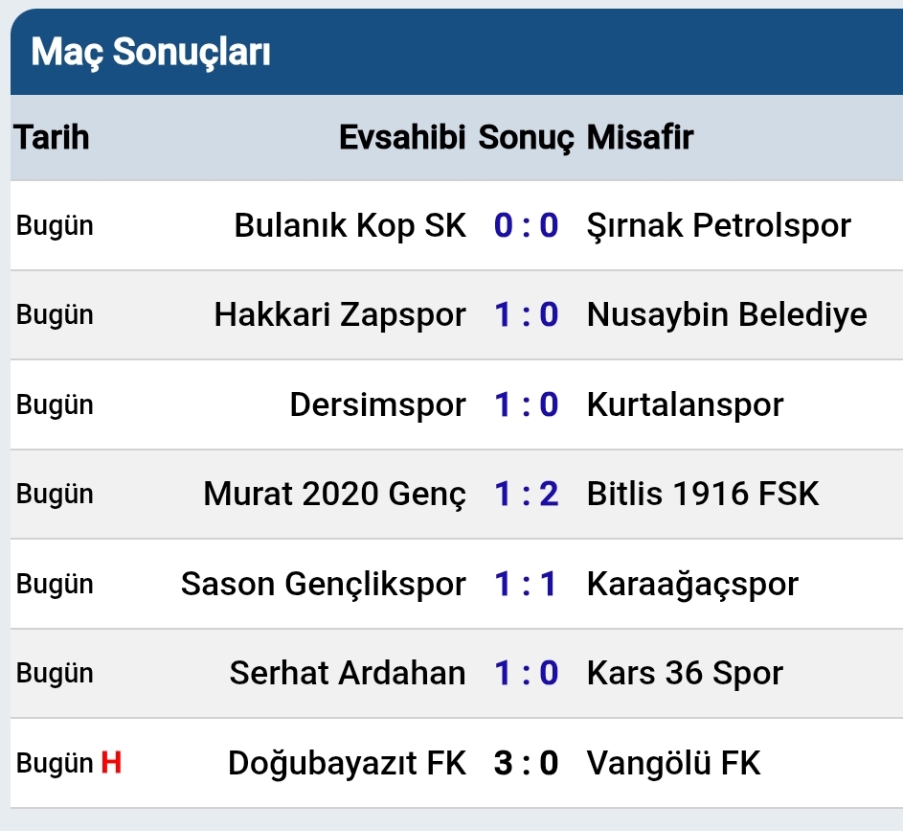Open the 3 : 0 Doğubayazıt FK score
The width and height of the screenshot is (903, 831).
[x=526, y=764]
